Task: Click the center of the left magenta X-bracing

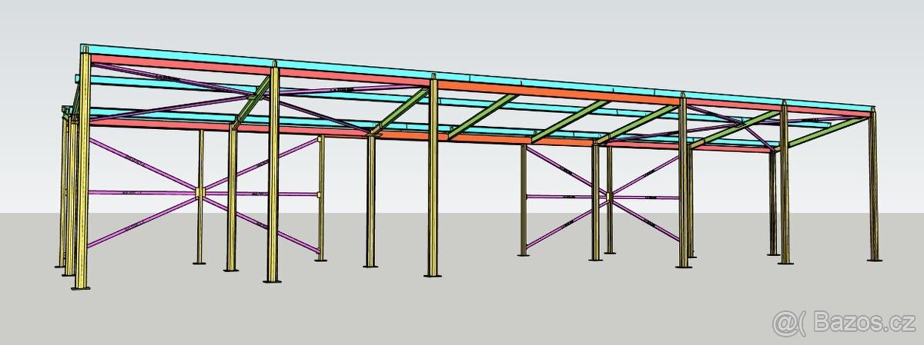Action: coord(200,193)
